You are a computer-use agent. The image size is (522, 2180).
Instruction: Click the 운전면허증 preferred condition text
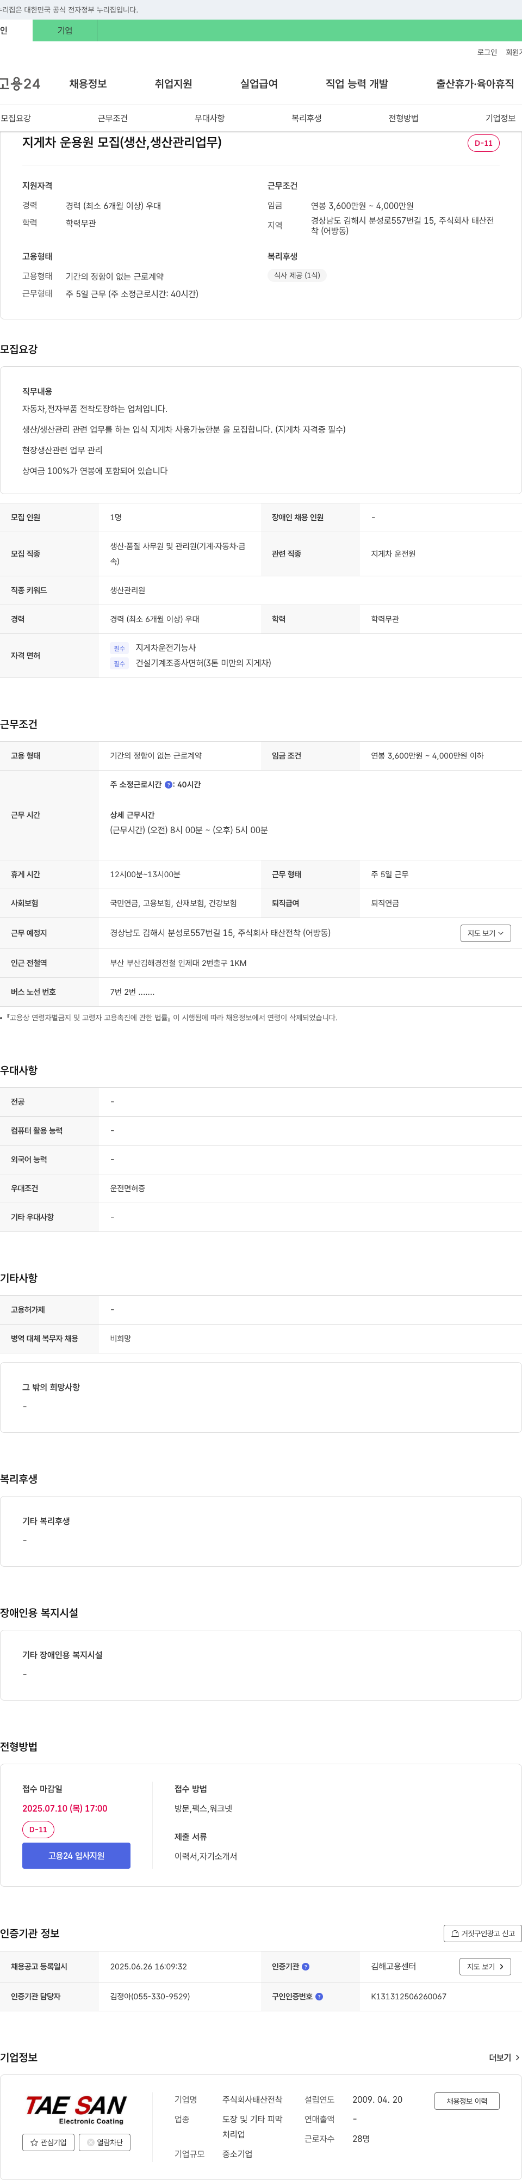pos(128,1188)
